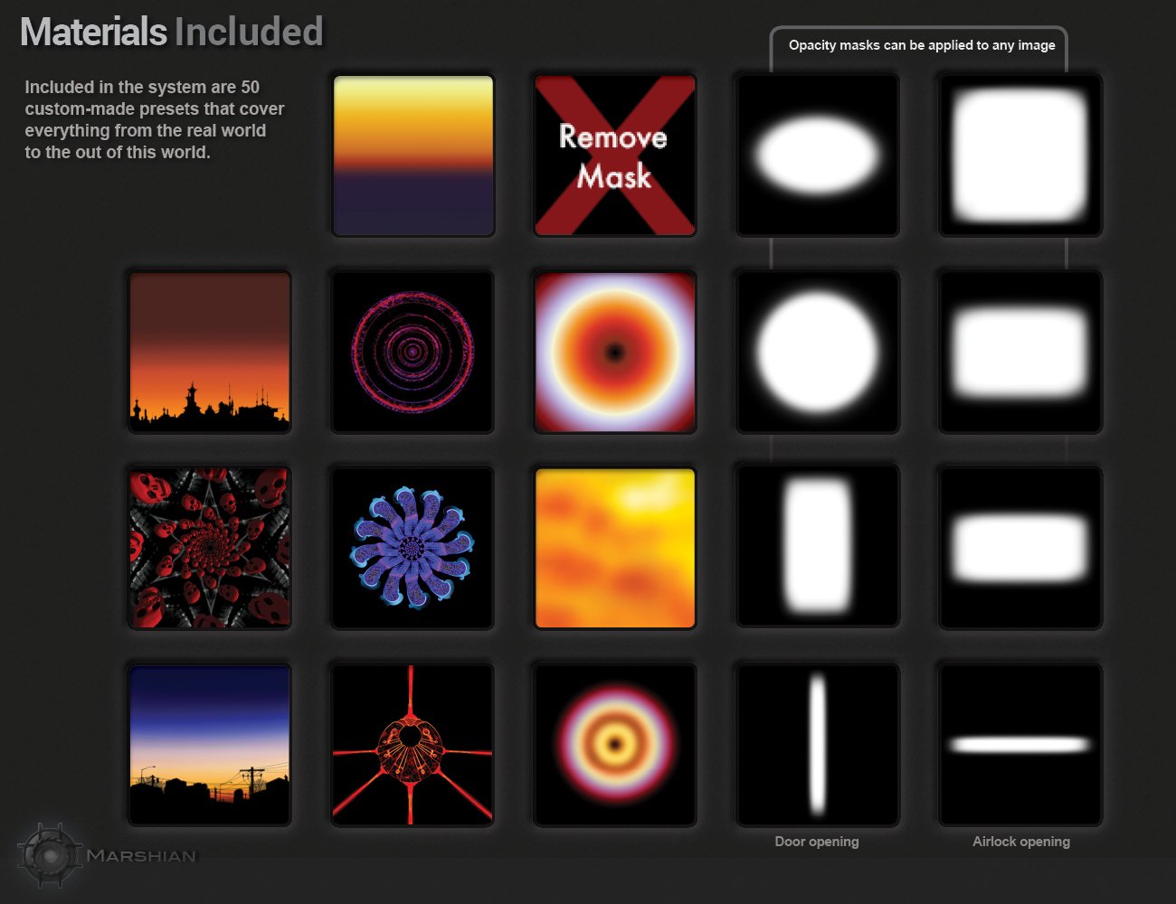
Task: Select the small yellow-red target rings material
Action: pos(615,745)
